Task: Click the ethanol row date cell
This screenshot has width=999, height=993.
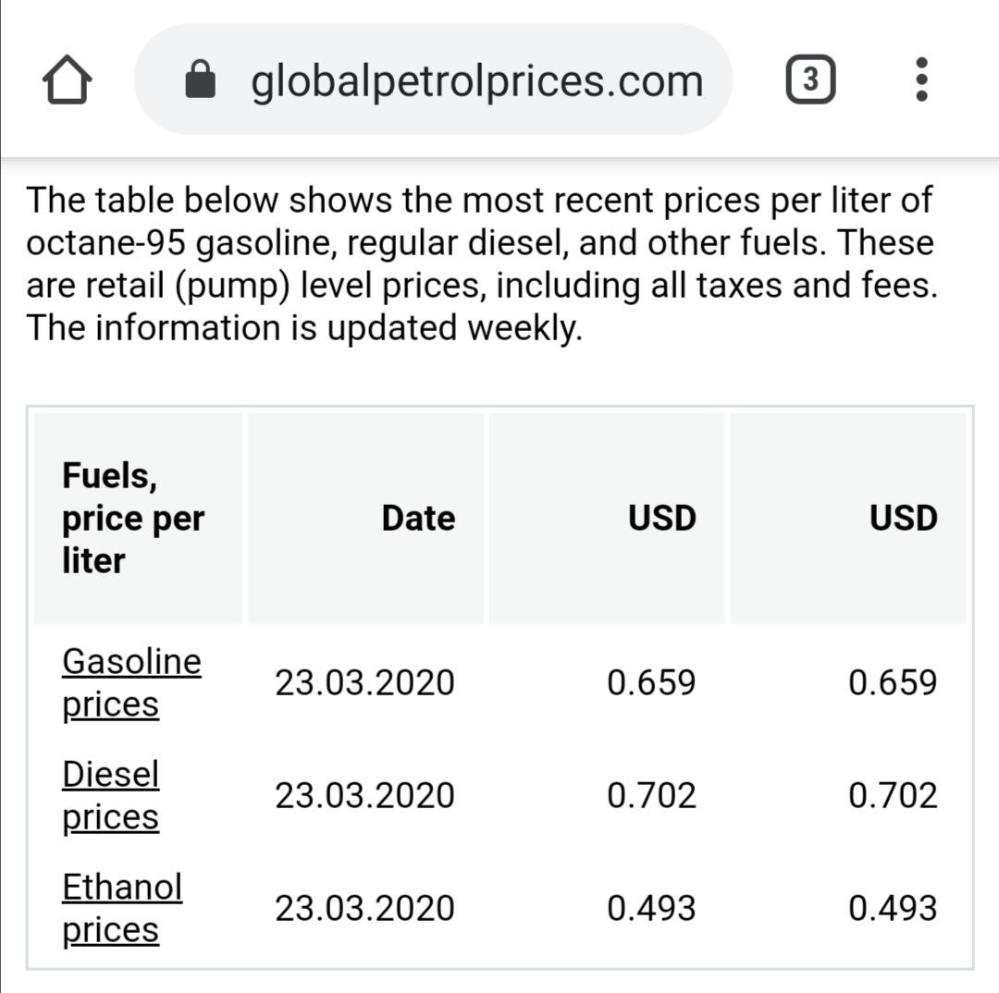Action: (365, 908)
